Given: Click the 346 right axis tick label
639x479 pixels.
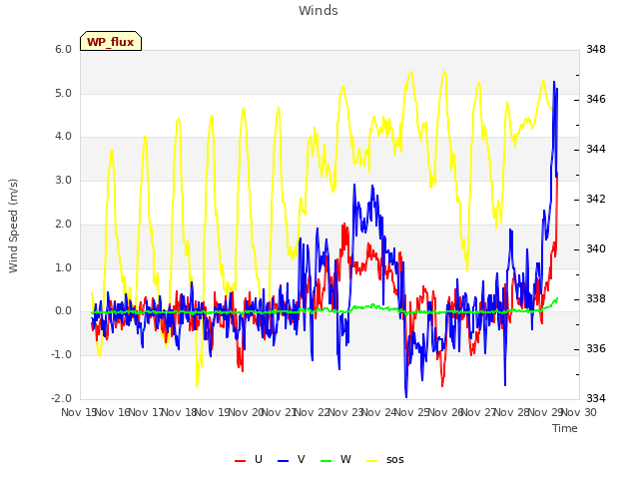Looking at the screenshot, I should pyautogui.click(x=596, y=99).
